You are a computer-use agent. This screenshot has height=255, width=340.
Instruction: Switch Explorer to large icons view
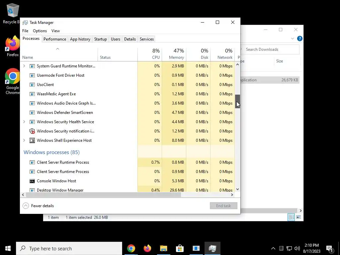tap(298, 217)
